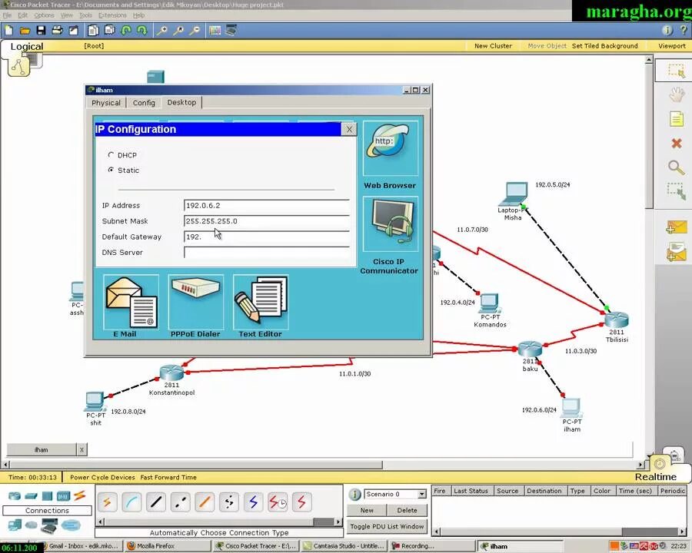Viewport: 692px width, 553px height.
Task: Open the Options menu
Action: 44,15
